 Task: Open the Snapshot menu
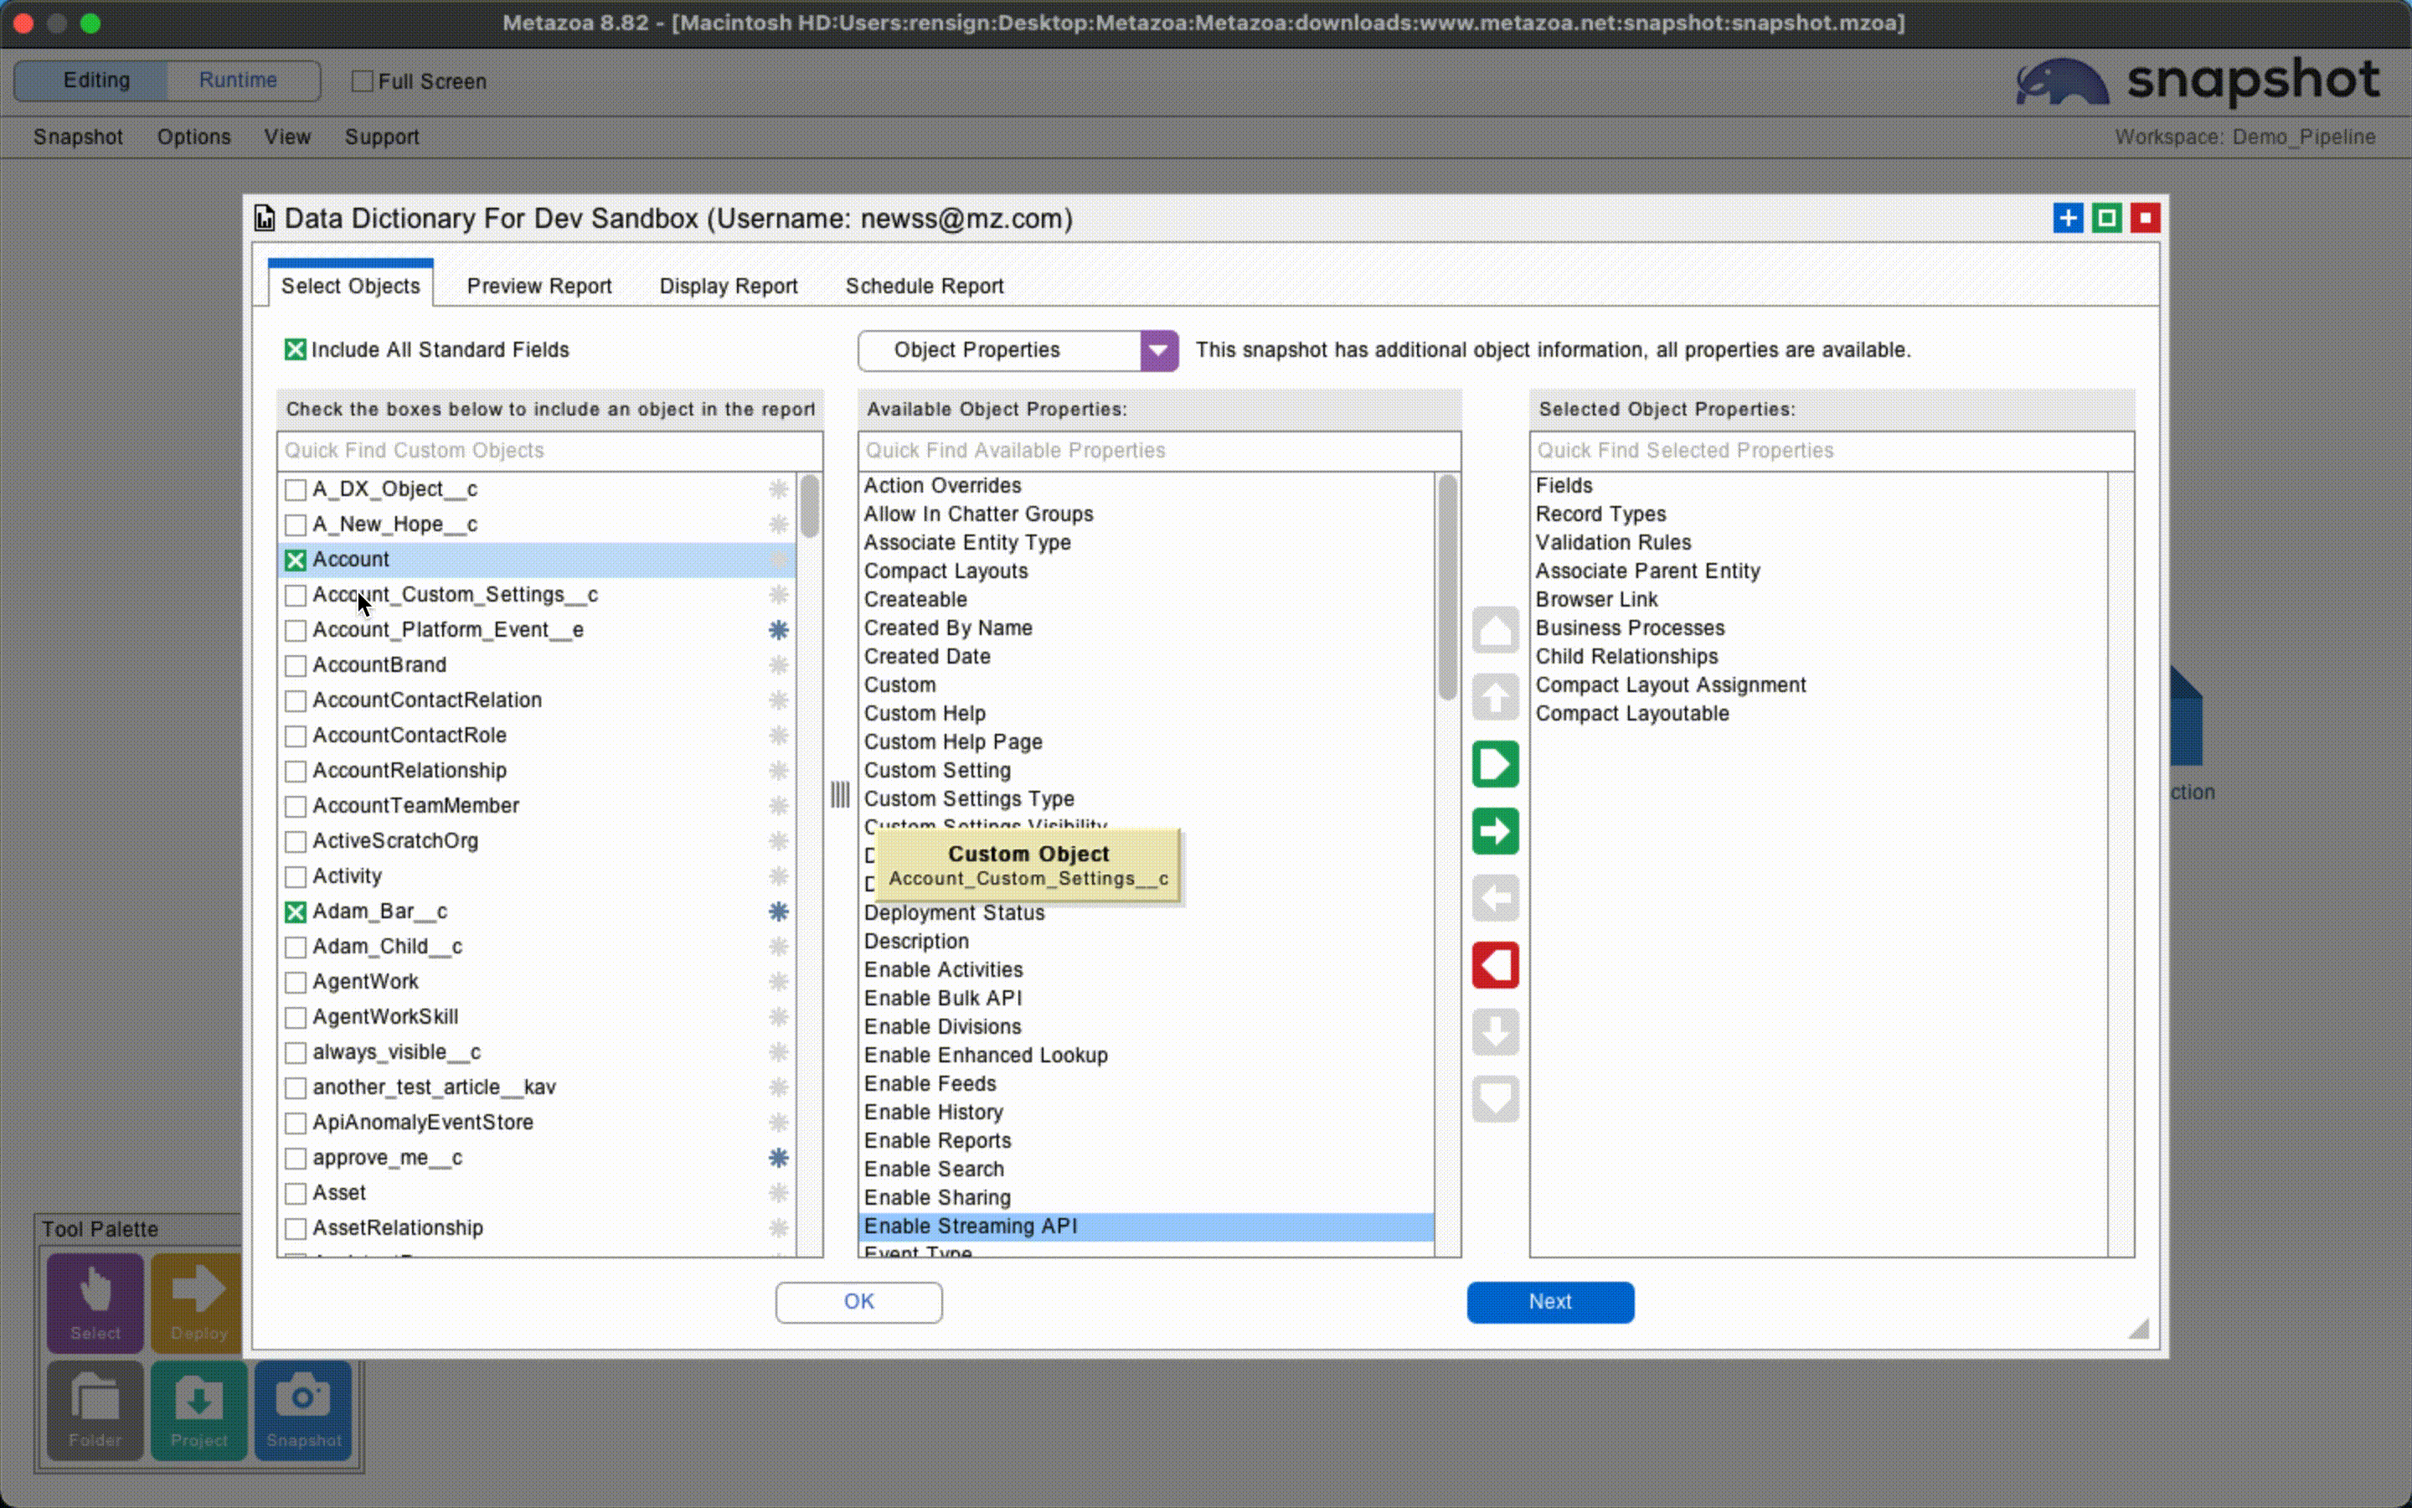coord(78,137)
